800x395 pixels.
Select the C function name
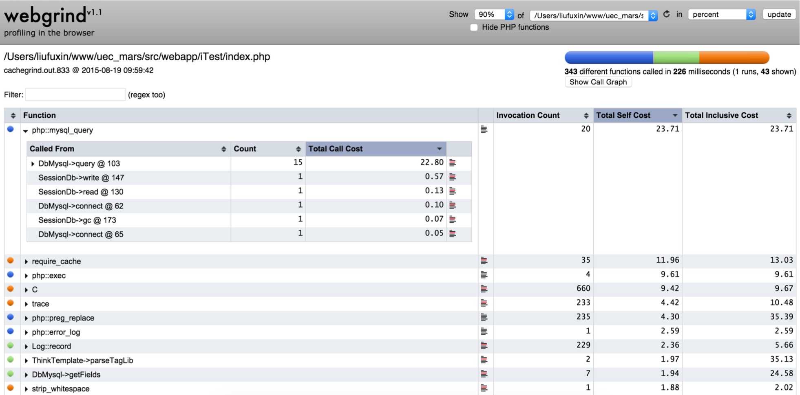[35, 290]
